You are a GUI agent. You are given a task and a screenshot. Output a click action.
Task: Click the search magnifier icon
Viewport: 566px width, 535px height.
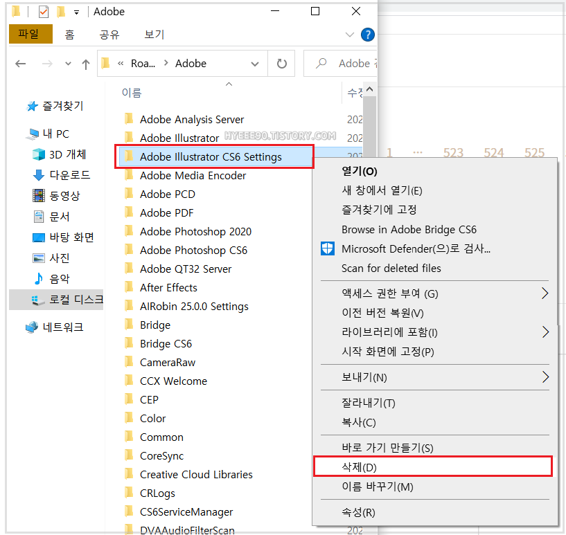(x=321, y=64)
